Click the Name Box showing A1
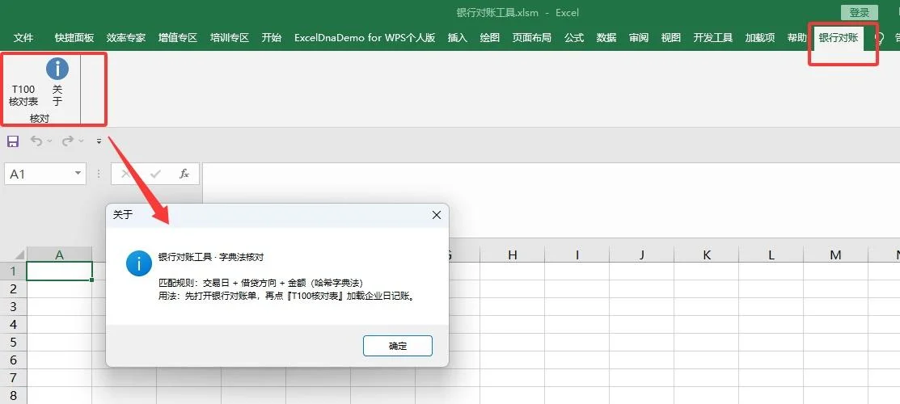Viewport: 900px width, 404px height. pos(39,174)
